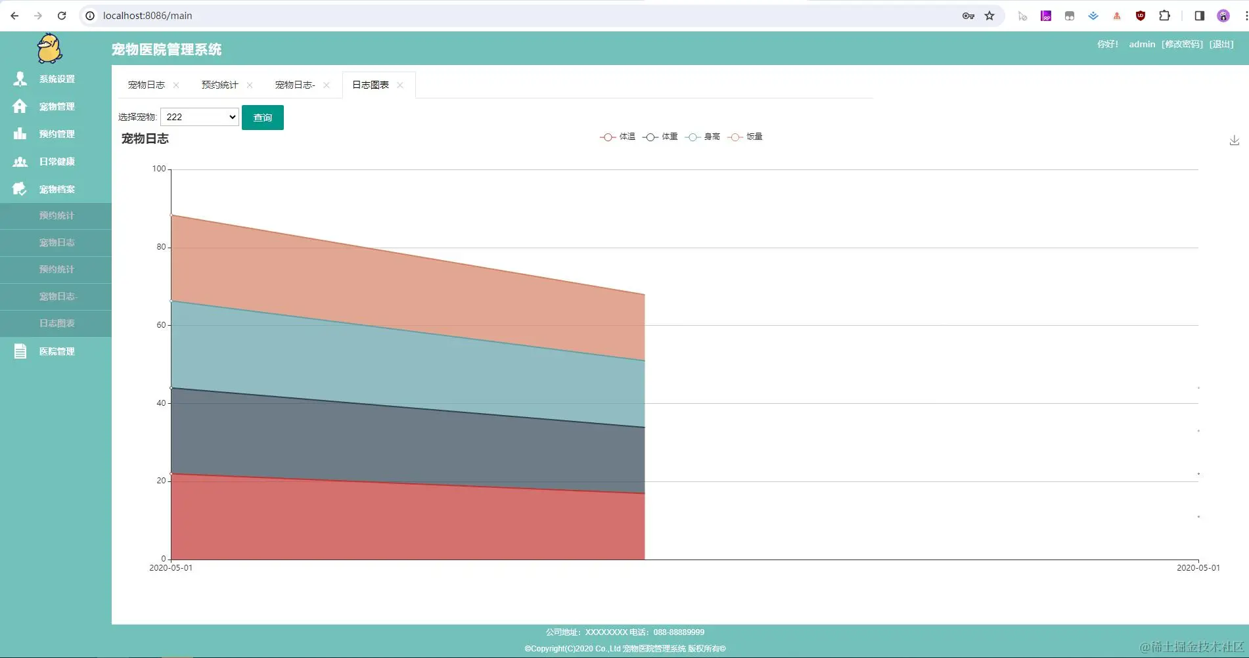
Task: Click the gray two-dot extension icon
Action: click(x=1070, y=16)
